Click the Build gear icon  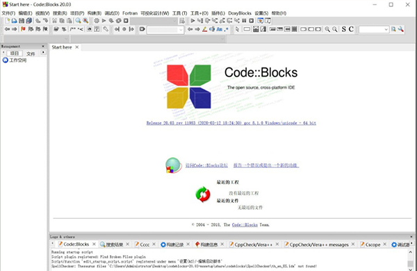coord(97,21)
